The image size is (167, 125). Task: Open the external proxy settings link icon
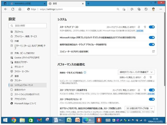pyautogui.click(x=153, y=51)
